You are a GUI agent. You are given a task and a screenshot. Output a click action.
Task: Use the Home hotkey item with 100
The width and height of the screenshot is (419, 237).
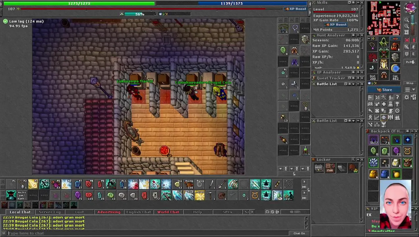(x=189, y=184)
